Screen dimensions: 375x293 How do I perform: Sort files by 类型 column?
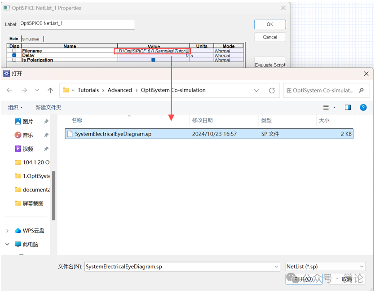pos(266,120)
